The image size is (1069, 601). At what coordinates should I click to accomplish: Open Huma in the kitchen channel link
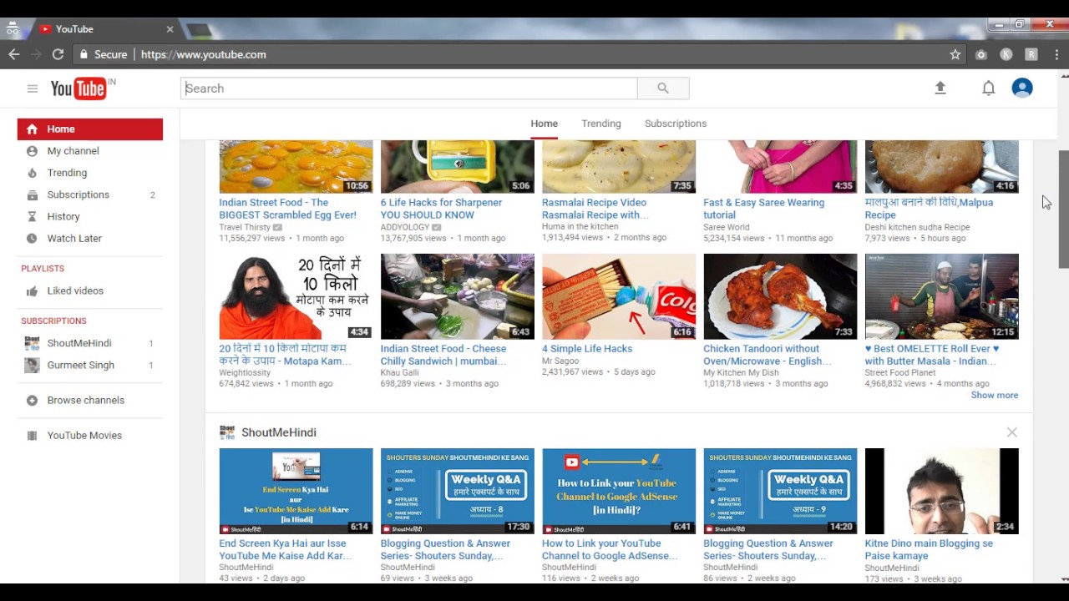[580, 227]
